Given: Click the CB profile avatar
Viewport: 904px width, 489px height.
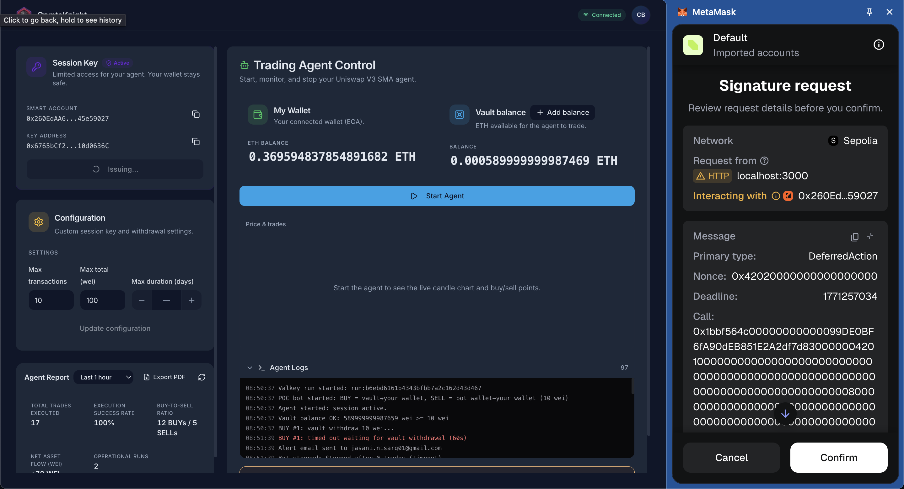Looking at the screenshot, I should click(640, 15).
